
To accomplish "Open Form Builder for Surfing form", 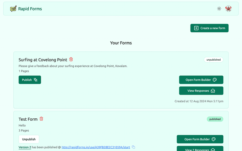I will pos(201,80).
